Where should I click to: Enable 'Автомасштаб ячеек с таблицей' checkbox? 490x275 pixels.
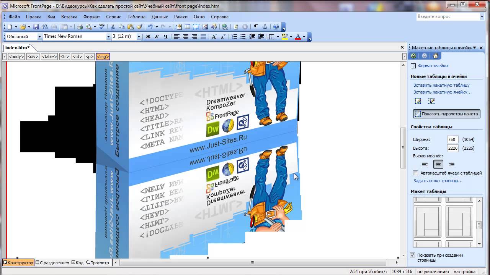[416, 173]
